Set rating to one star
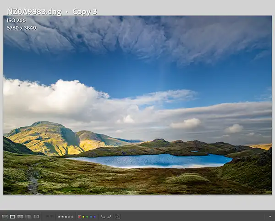 (59, 217)
